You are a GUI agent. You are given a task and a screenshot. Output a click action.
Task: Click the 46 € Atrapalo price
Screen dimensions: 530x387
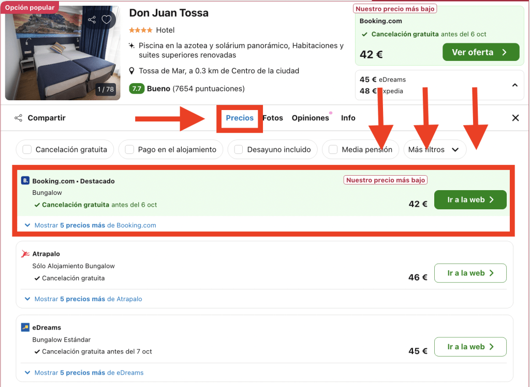[x=418, y=277]
